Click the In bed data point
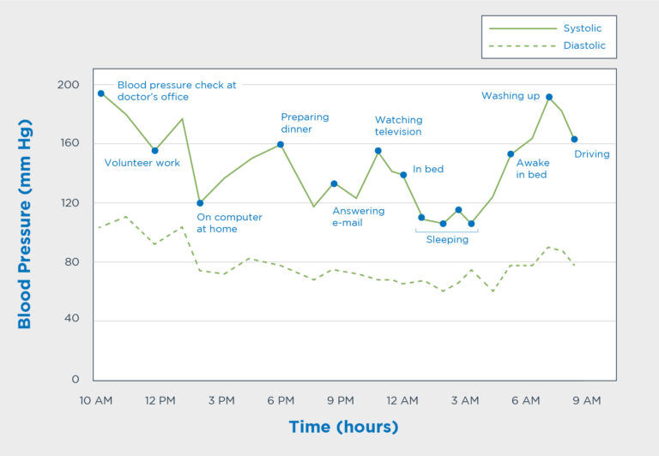The height and width of the screenshot is (456, 659). coord(403,175)
